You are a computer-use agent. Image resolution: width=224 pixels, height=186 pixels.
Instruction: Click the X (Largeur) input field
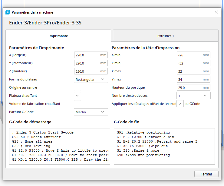pos(91,55)
